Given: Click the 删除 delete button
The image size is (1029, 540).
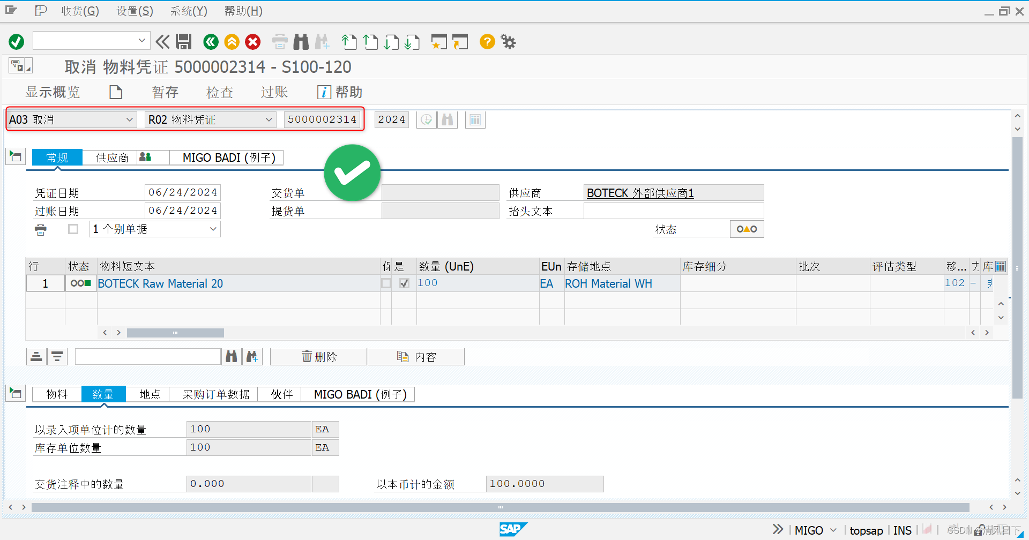Looking at the screenshot, I should pyautogui.click(x=319, y=357).
